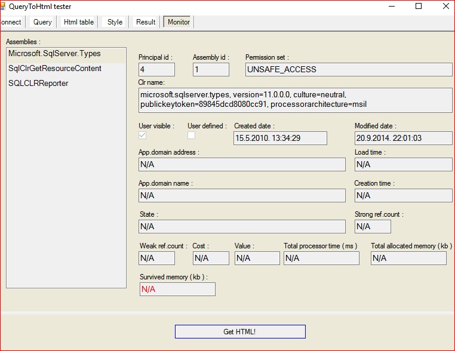The height and width of the screenshot is (351, 455).
Task: Click the App.domain address field
Action: pos(242,164)
